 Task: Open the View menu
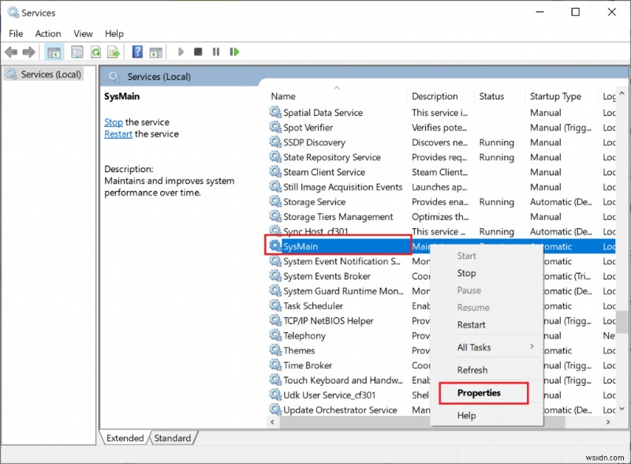pyautogui.click(x=83, y=33)
